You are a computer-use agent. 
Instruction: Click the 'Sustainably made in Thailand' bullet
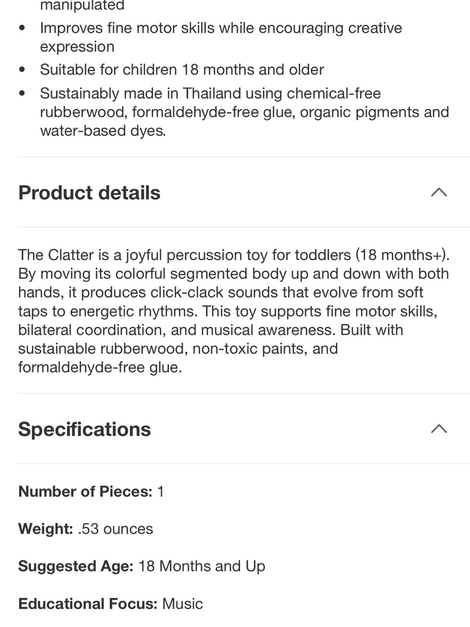coord(244,112)
